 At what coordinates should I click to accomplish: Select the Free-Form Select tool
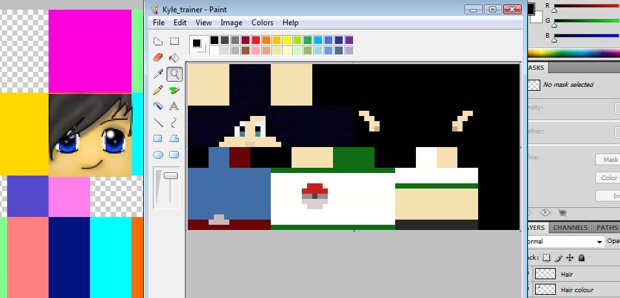click(x=158, y=41)
